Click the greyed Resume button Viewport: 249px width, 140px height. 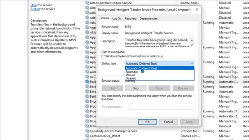183,88
